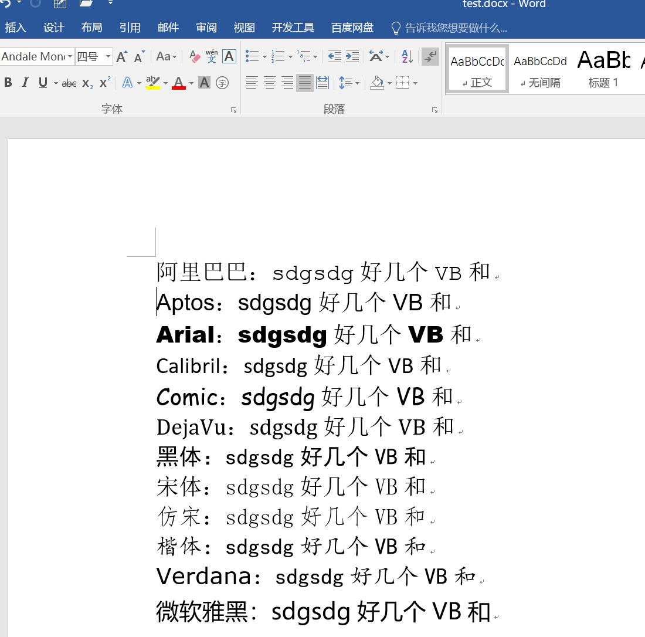Toggle Justify alignment
Screen dimensions: 645x637
pyautogui.click(x=305, y=83)
